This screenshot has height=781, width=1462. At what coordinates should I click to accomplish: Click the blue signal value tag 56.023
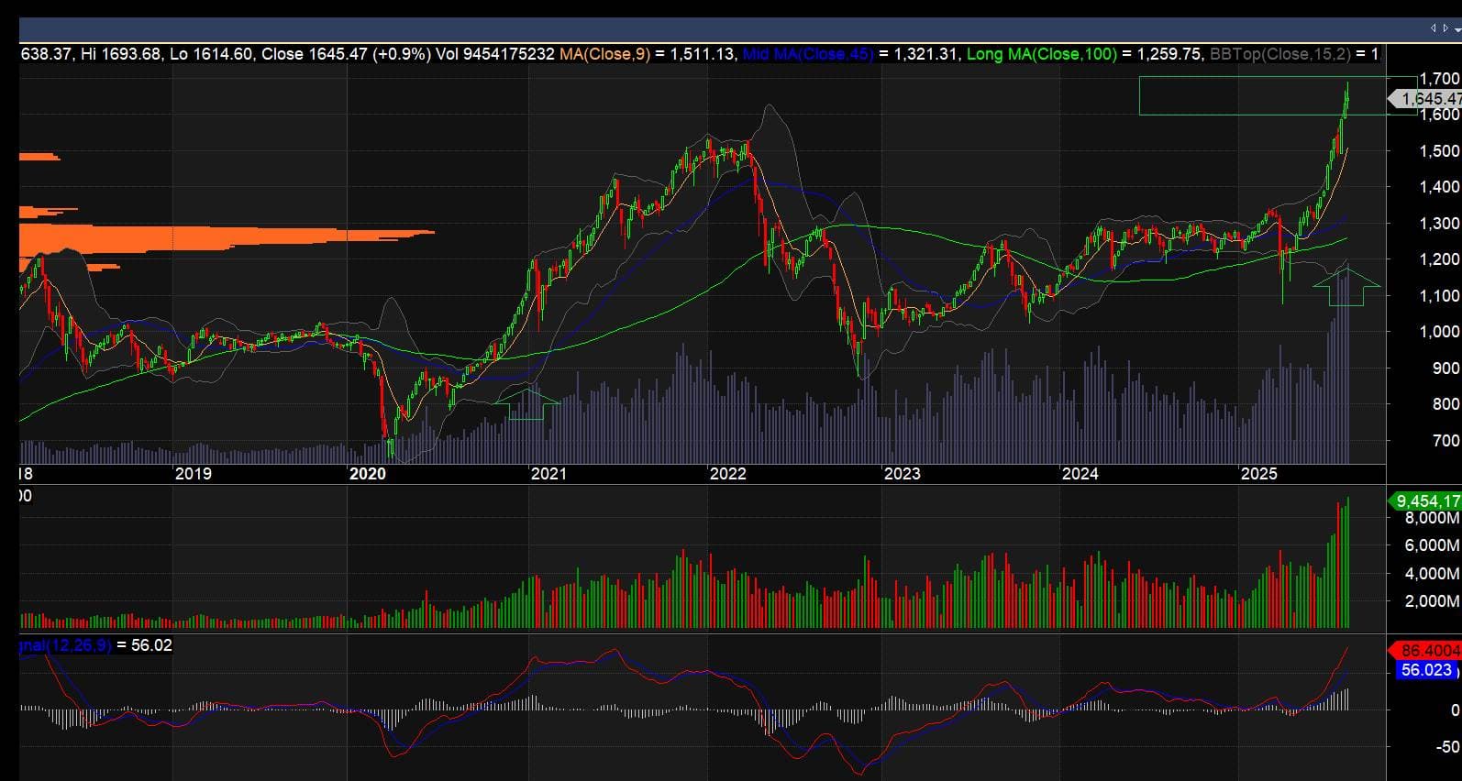coord(1428,670)
